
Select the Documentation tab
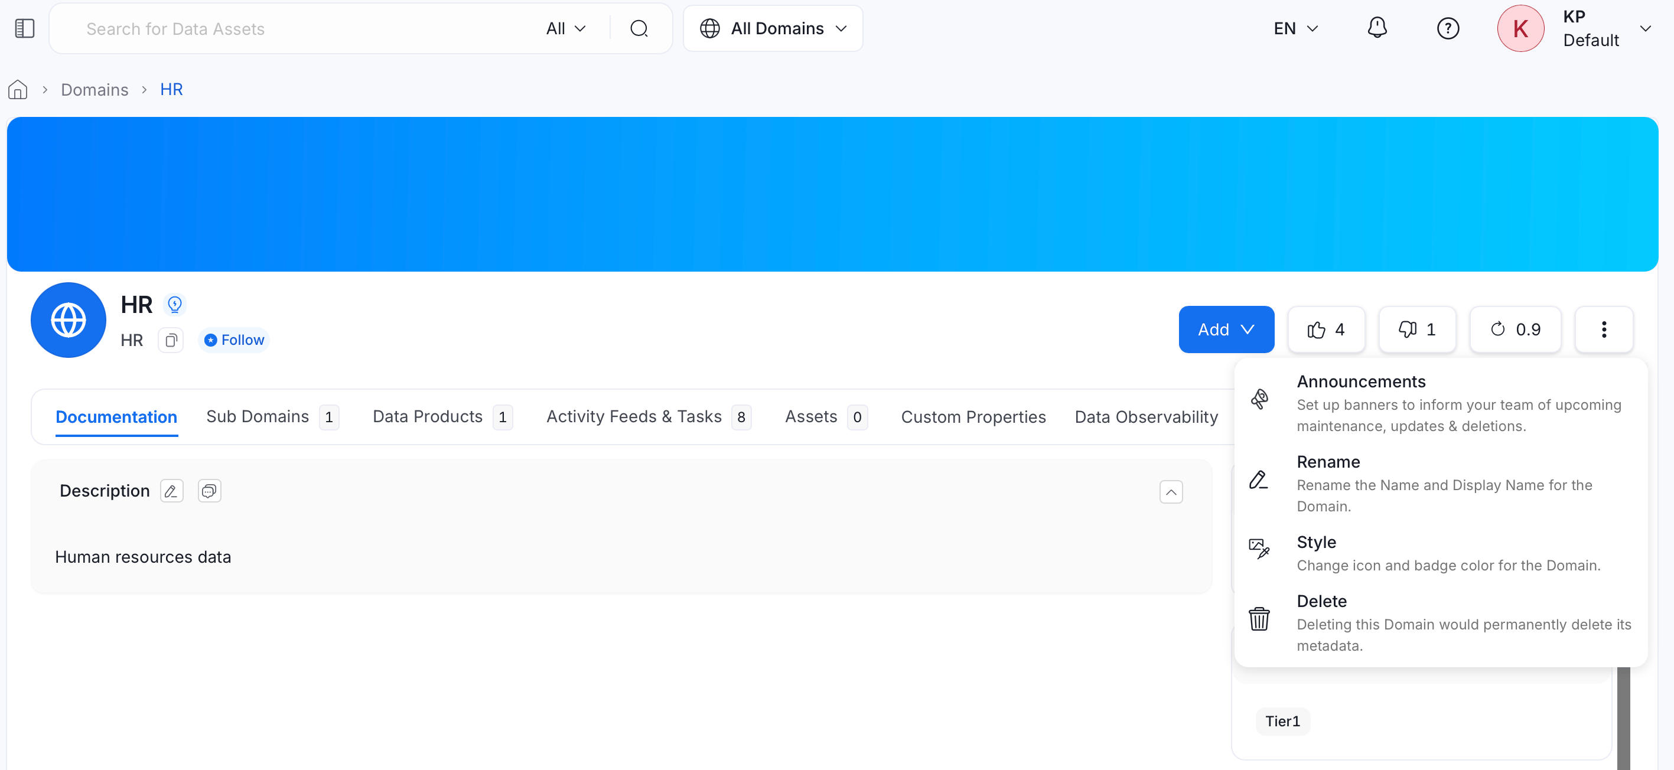point(116,416)
